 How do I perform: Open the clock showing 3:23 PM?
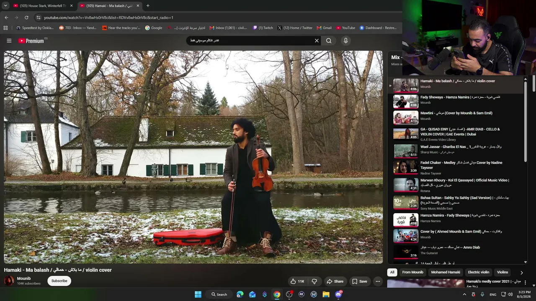click(524, 294)
